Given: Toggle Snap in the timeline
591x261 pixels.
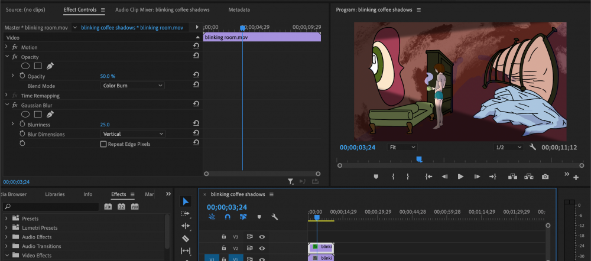Looking at the screenshot, I should (228, 217).
